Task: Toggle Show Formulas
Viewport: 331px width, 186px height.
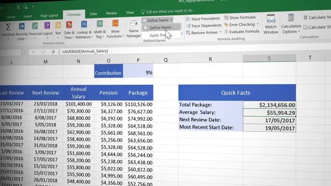Action: click(240, 18)
